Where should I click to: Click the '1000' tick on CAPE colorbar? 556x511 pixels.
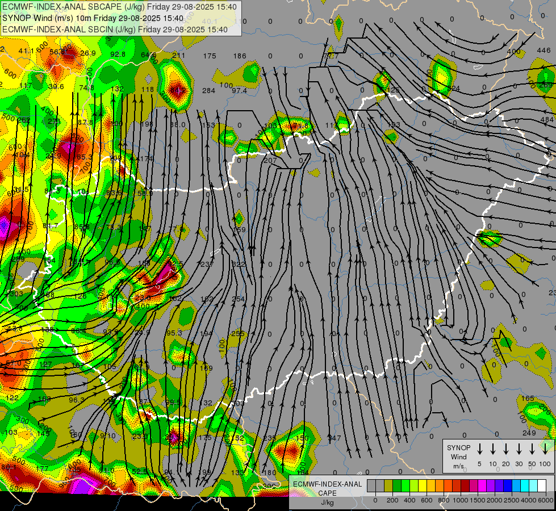click(x=461, y=500)
